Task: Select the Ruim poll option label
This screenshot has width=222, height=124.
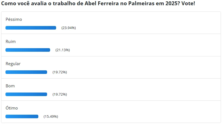Action: [x=11, y=42]
